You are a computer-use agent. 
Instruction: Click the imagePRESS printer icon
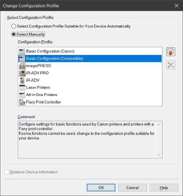point(22,66)
